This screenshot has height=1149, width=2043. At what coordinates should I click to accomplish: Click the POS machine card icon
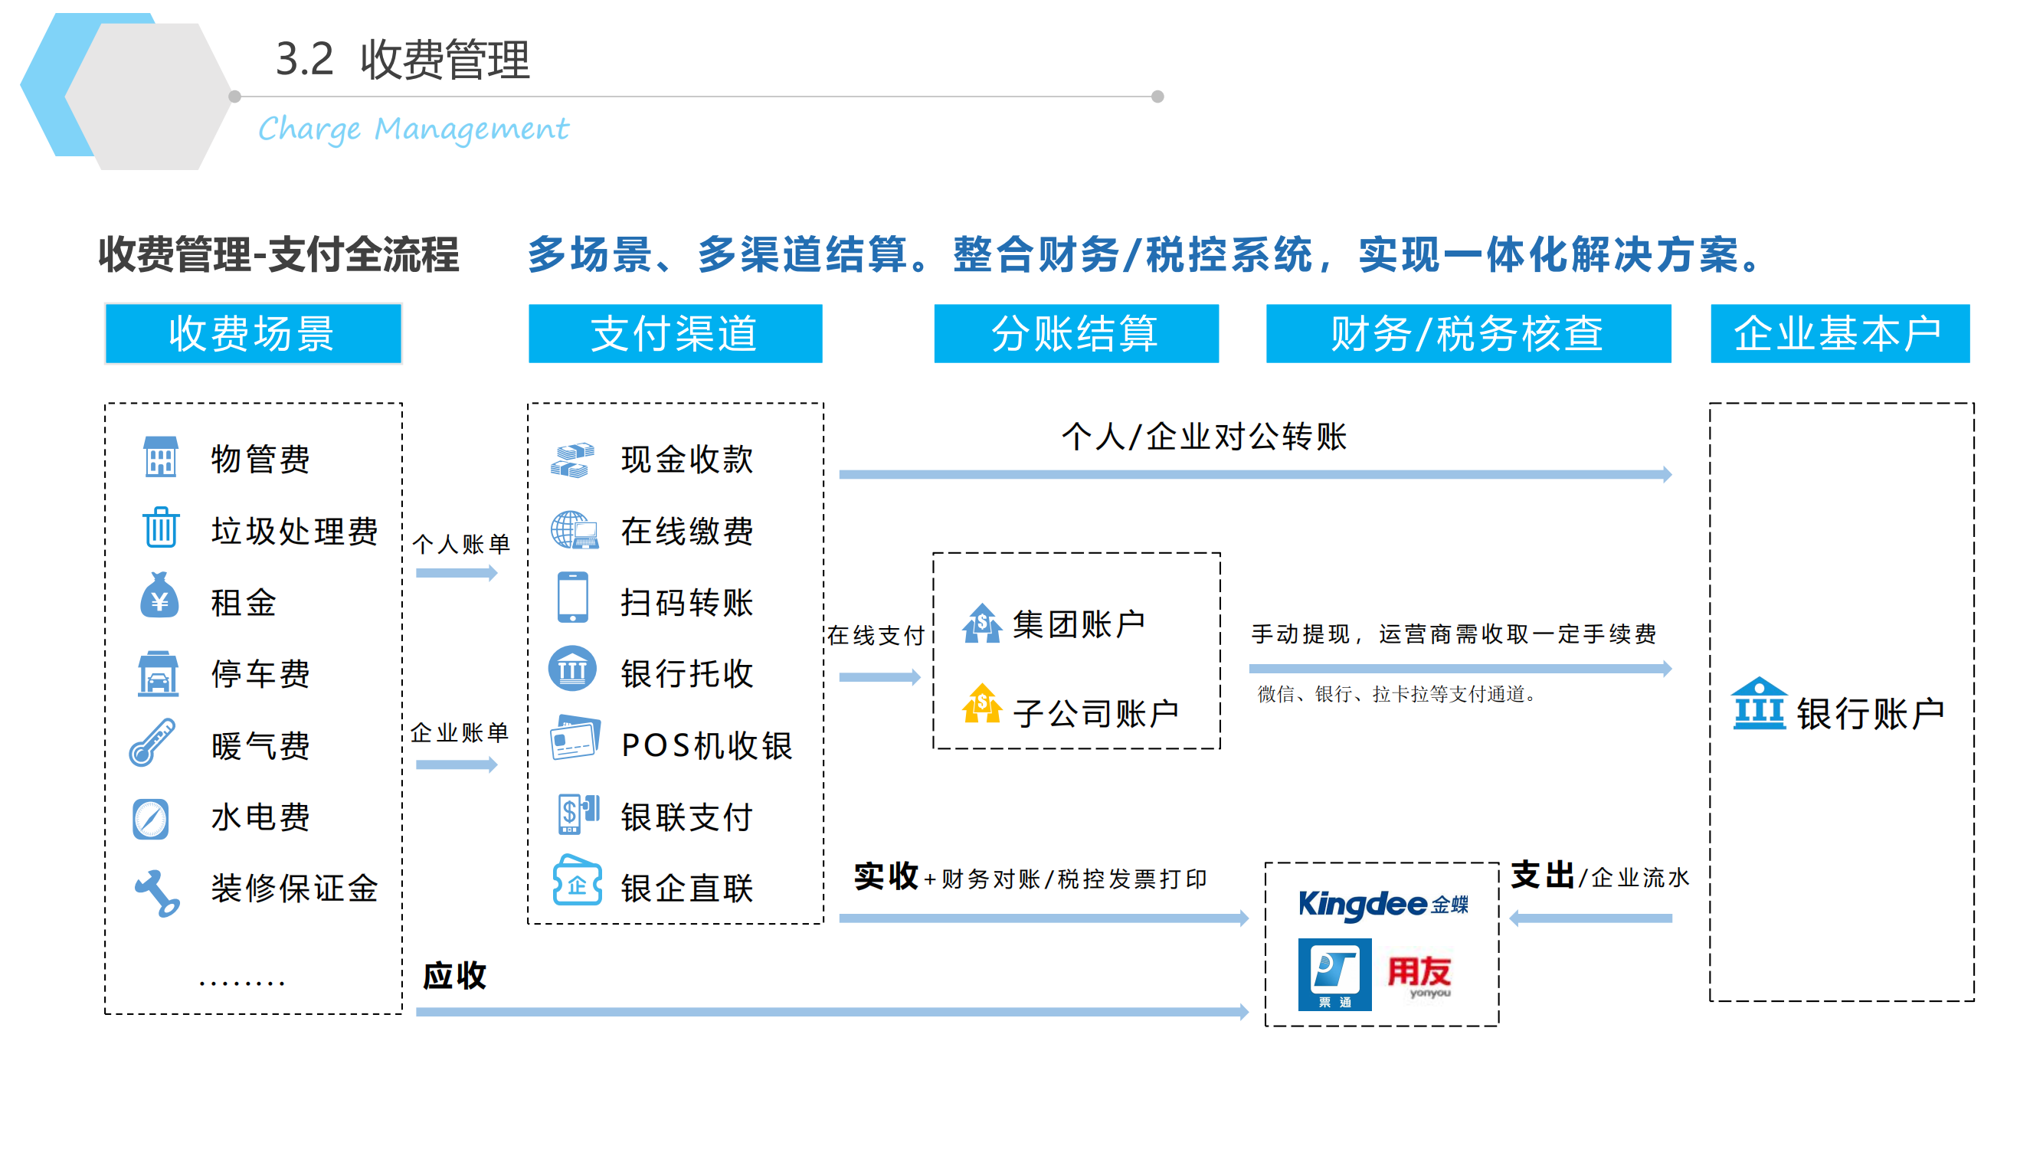coord(575,738)
